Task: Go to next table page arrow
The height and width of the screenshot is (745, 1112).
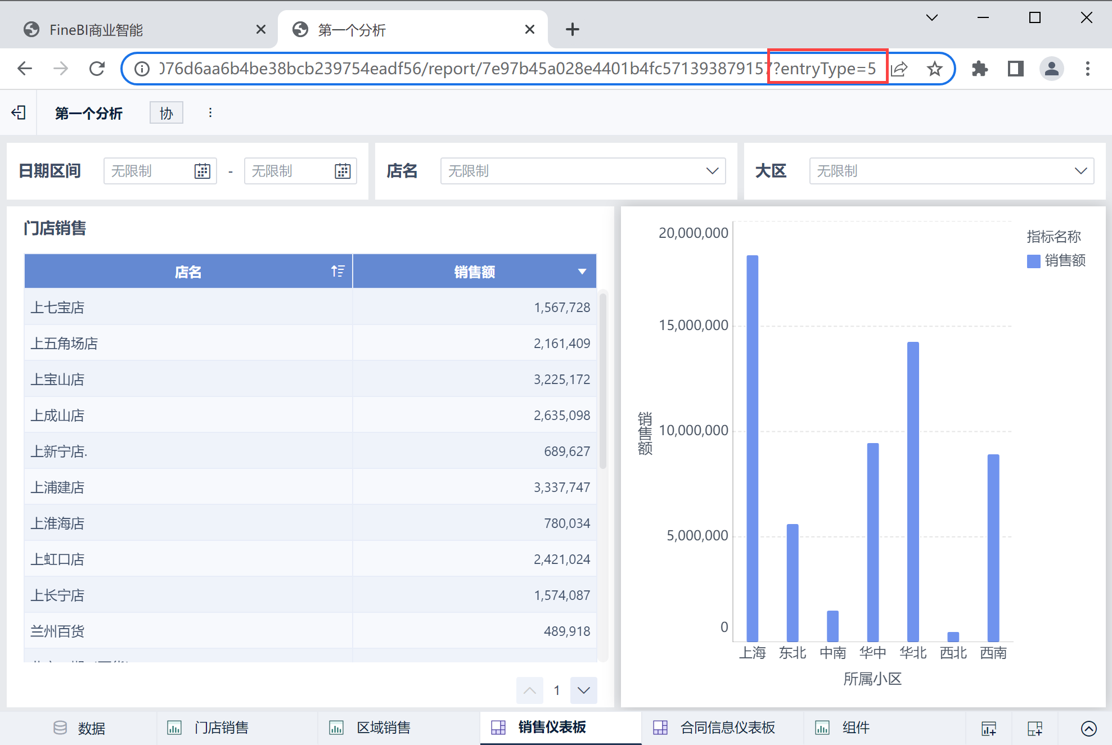Action: (x=583, y=690)
